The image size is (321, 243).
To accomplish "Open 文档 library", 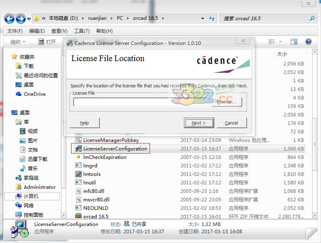I will [29, 150].
